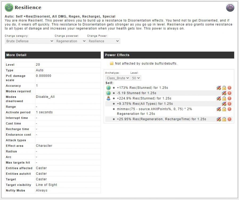
Task: Open the Change category dropdown
Action: pos(29,41)
